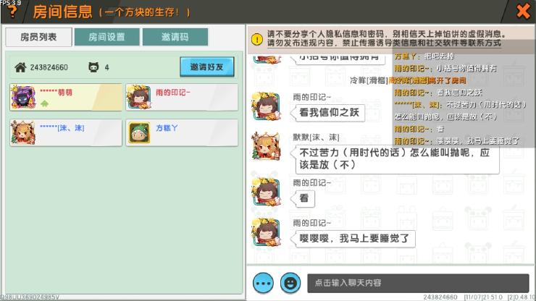Image resolution: width=536 pixels, height=301 pixels.
Task: Click the green host arrow under ******萌萌
Action: [x=44, y=103]
